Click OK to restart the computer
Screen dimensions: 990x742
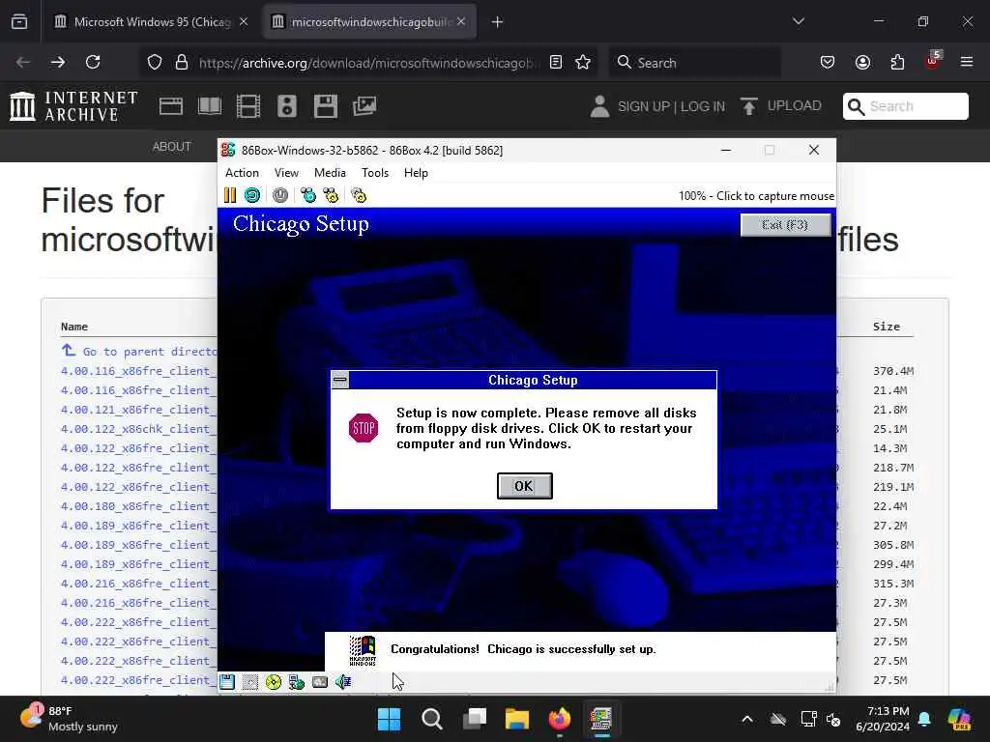pos(524,486)
